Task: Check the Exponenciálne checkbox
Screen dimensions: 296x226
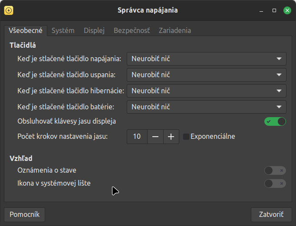Action: tap(186, 137)
